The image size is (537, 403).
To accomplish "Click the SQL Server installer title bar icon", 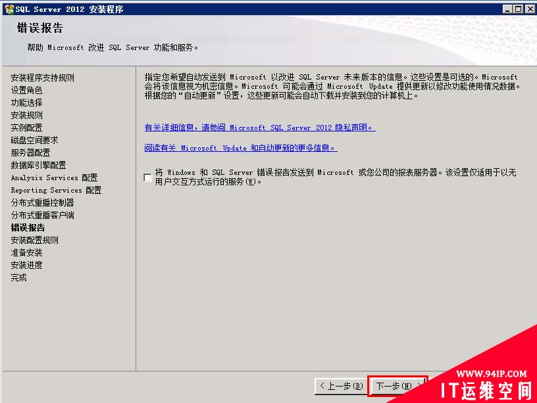I will coord(9,9).
